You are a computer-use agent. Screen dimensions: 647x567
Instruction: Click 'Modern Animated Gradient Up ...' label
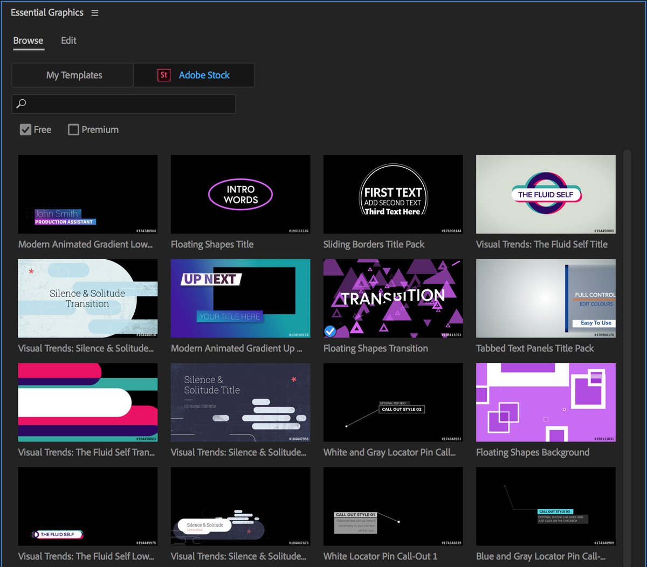[x=236, y=348]
